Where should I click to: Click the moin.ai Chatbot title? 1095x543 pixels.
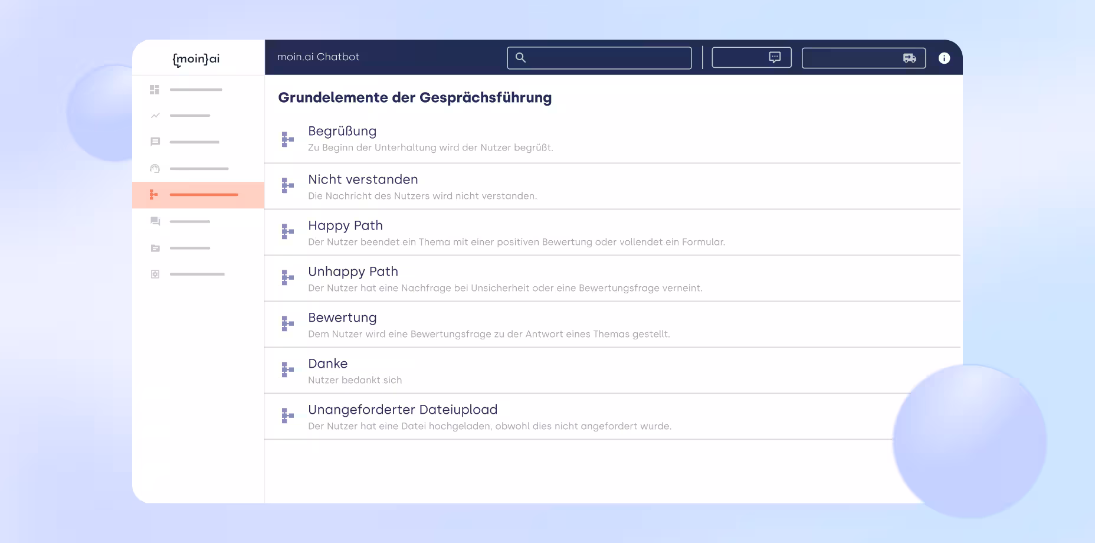point(318,57)
